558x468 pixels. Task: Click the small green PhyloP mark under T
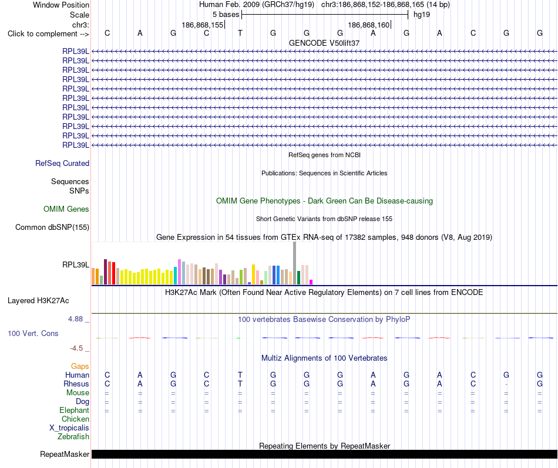pyautogui.click(x=238, y=338)
